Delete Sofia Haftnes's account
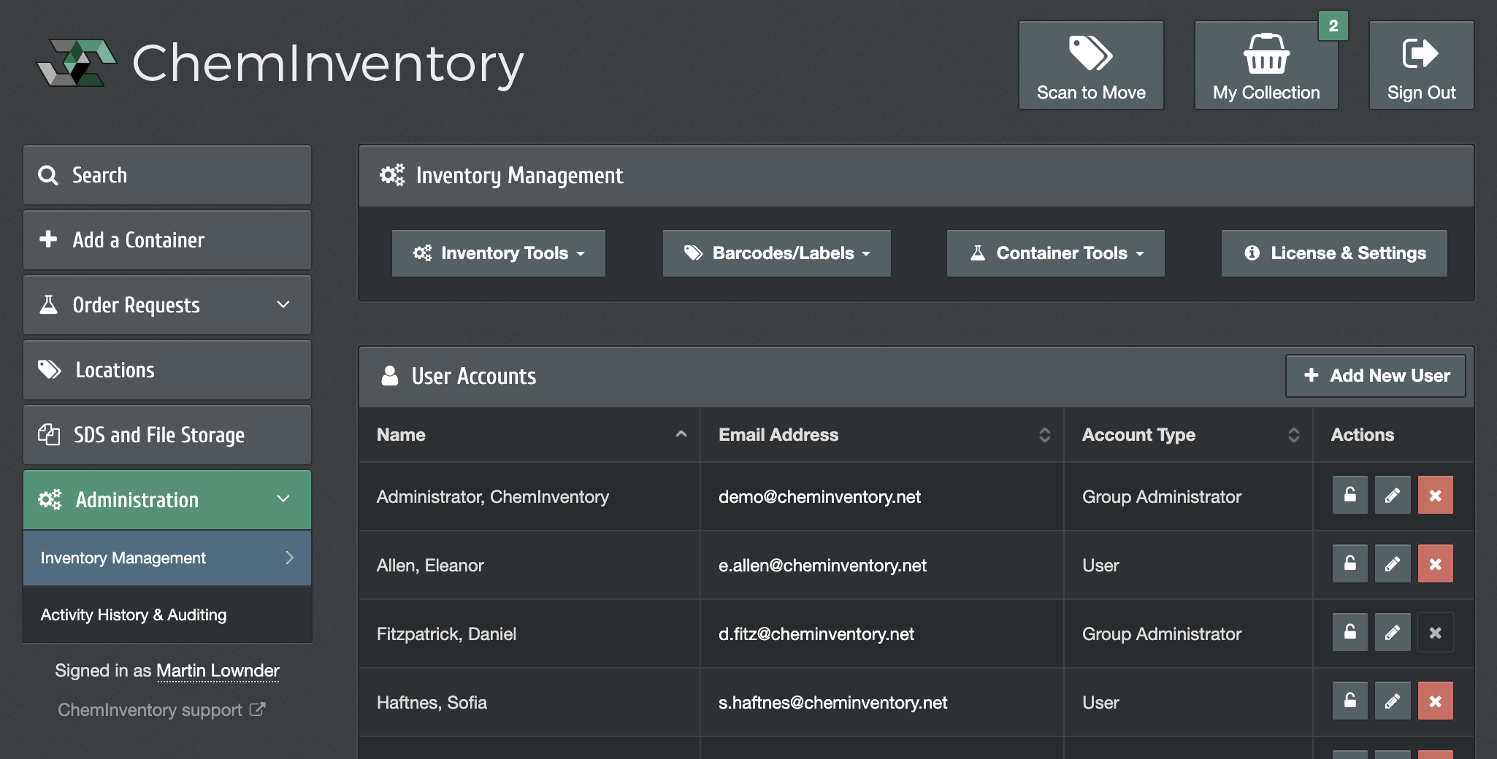Screen dimensions: 1497x759 point(1436,701)
